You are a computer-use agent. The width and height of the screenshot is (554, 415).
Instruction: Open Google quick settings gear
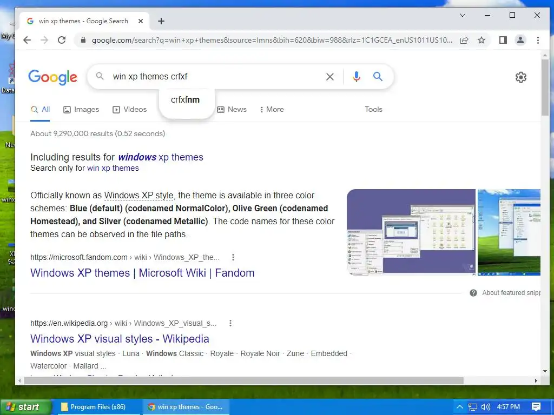point(521,77)
